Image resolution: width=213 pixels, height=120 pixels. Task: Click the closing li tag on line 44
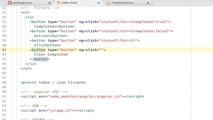click(x=31, y=64)
